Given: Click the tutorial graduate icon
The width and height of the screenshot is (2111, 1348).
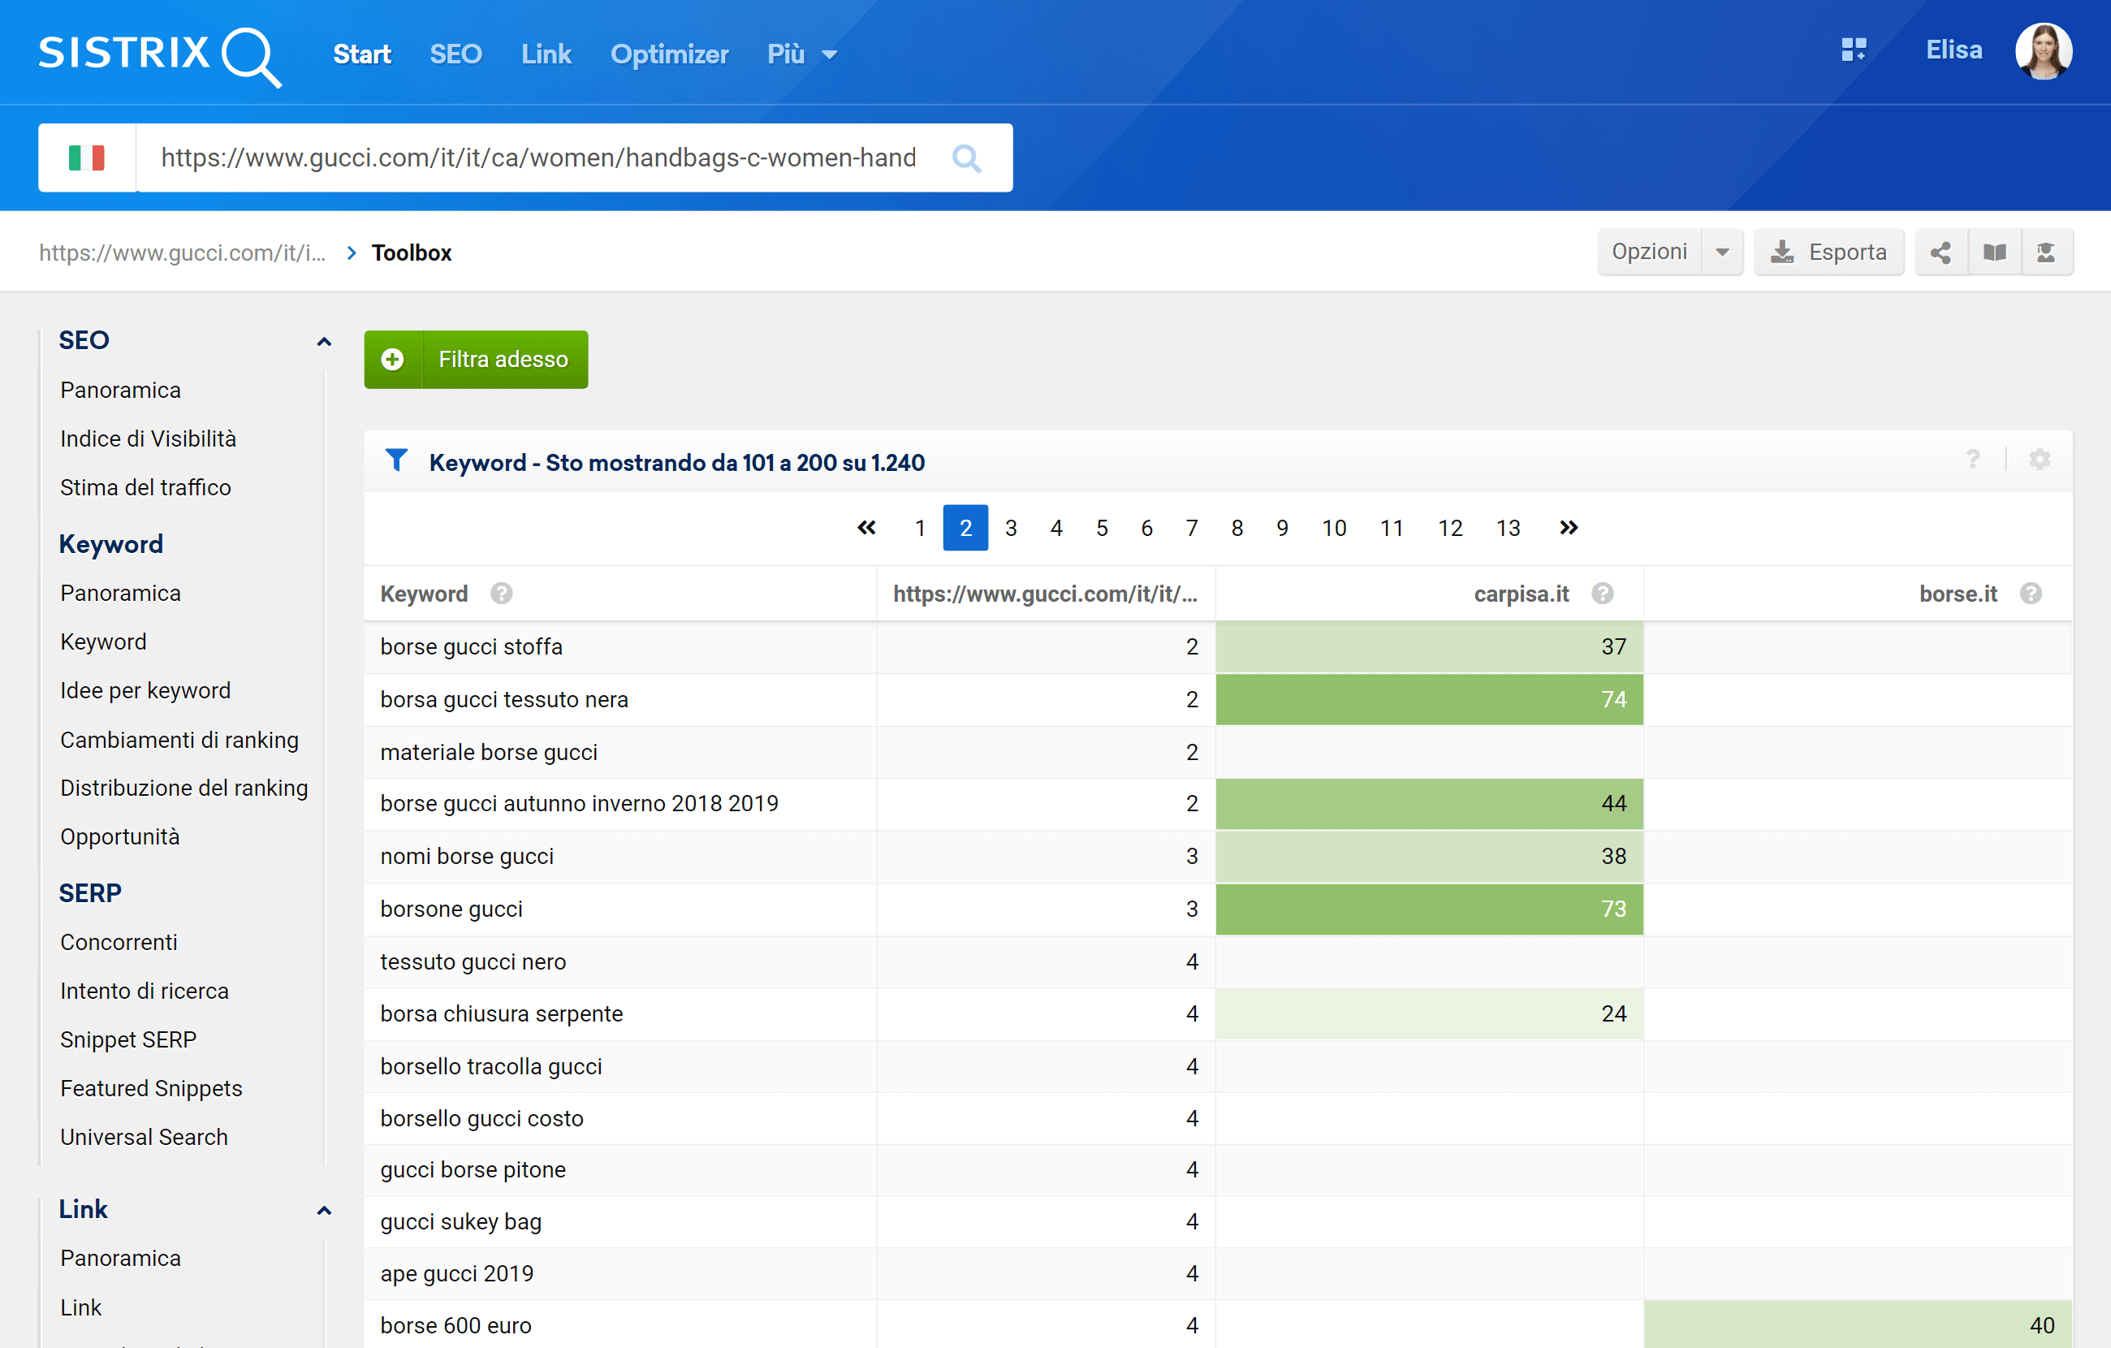Looking at the screenshot, I should click(x=2047, y=253).
